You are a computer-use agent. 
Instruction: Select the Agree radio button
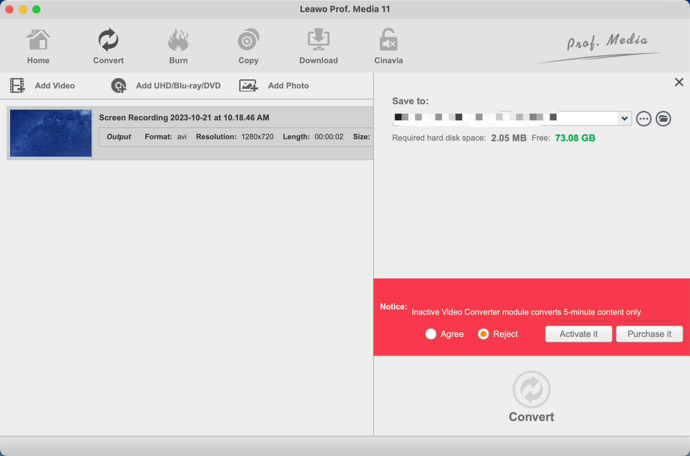coord(431,334)
